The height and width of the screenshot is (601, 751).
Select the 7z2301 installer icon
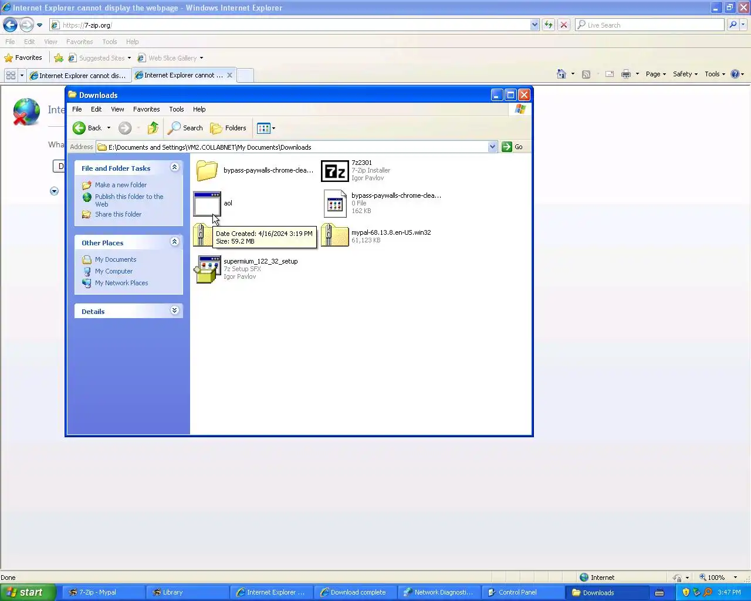tap(335, 171)
